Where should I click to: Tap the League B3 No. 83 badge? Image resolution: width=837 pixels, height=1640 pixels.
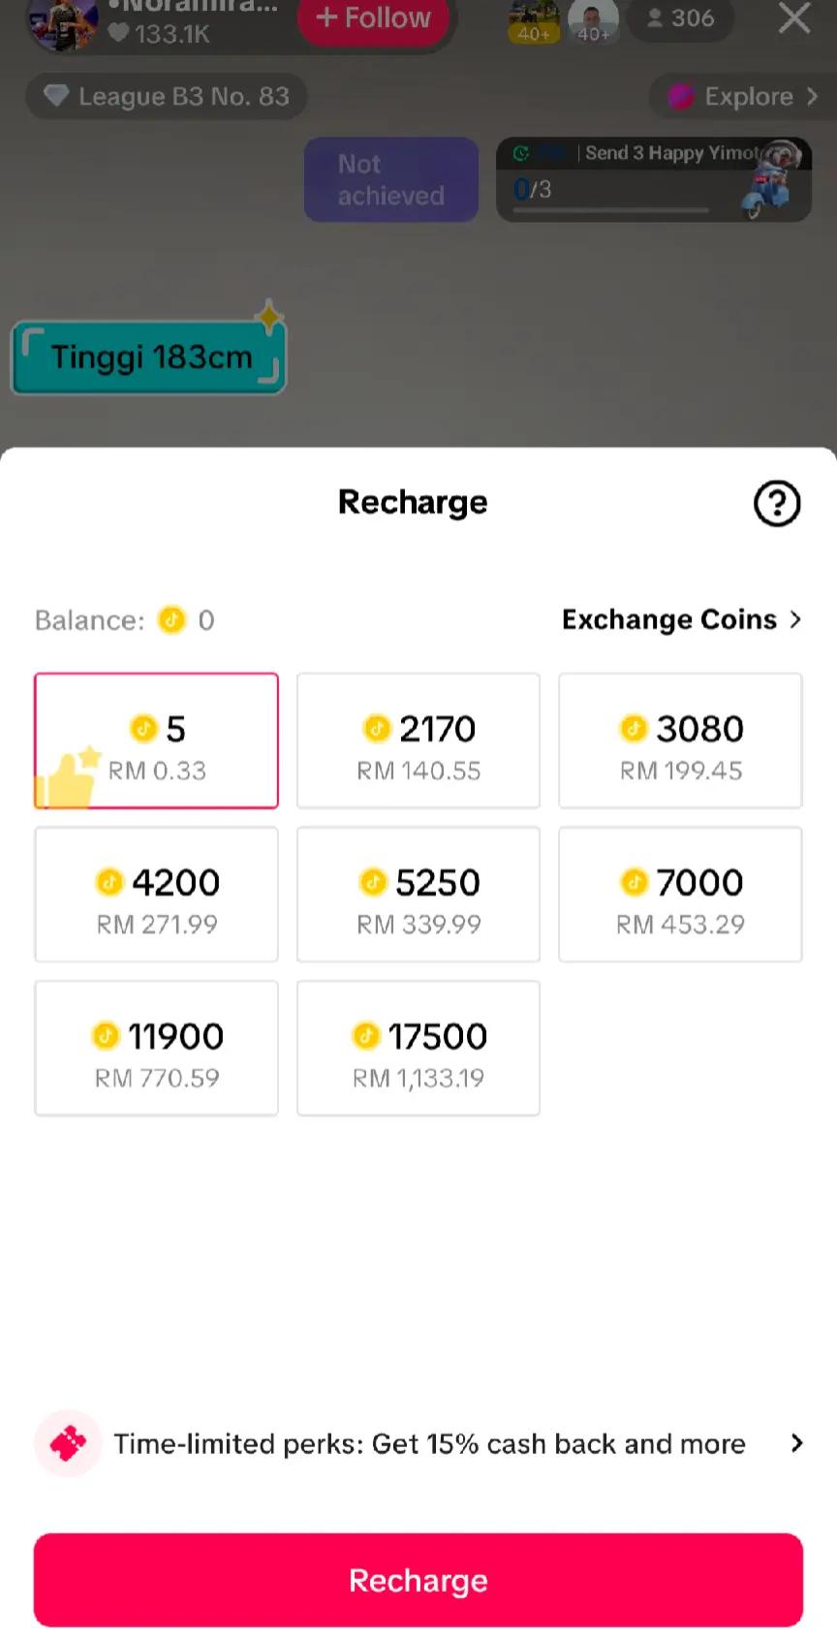click(166, 97)
